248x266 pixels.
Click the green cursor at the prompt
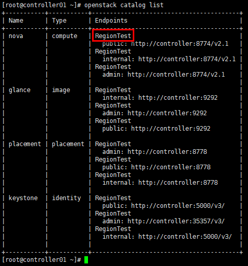pyautogui.click(x=86, y=260)
